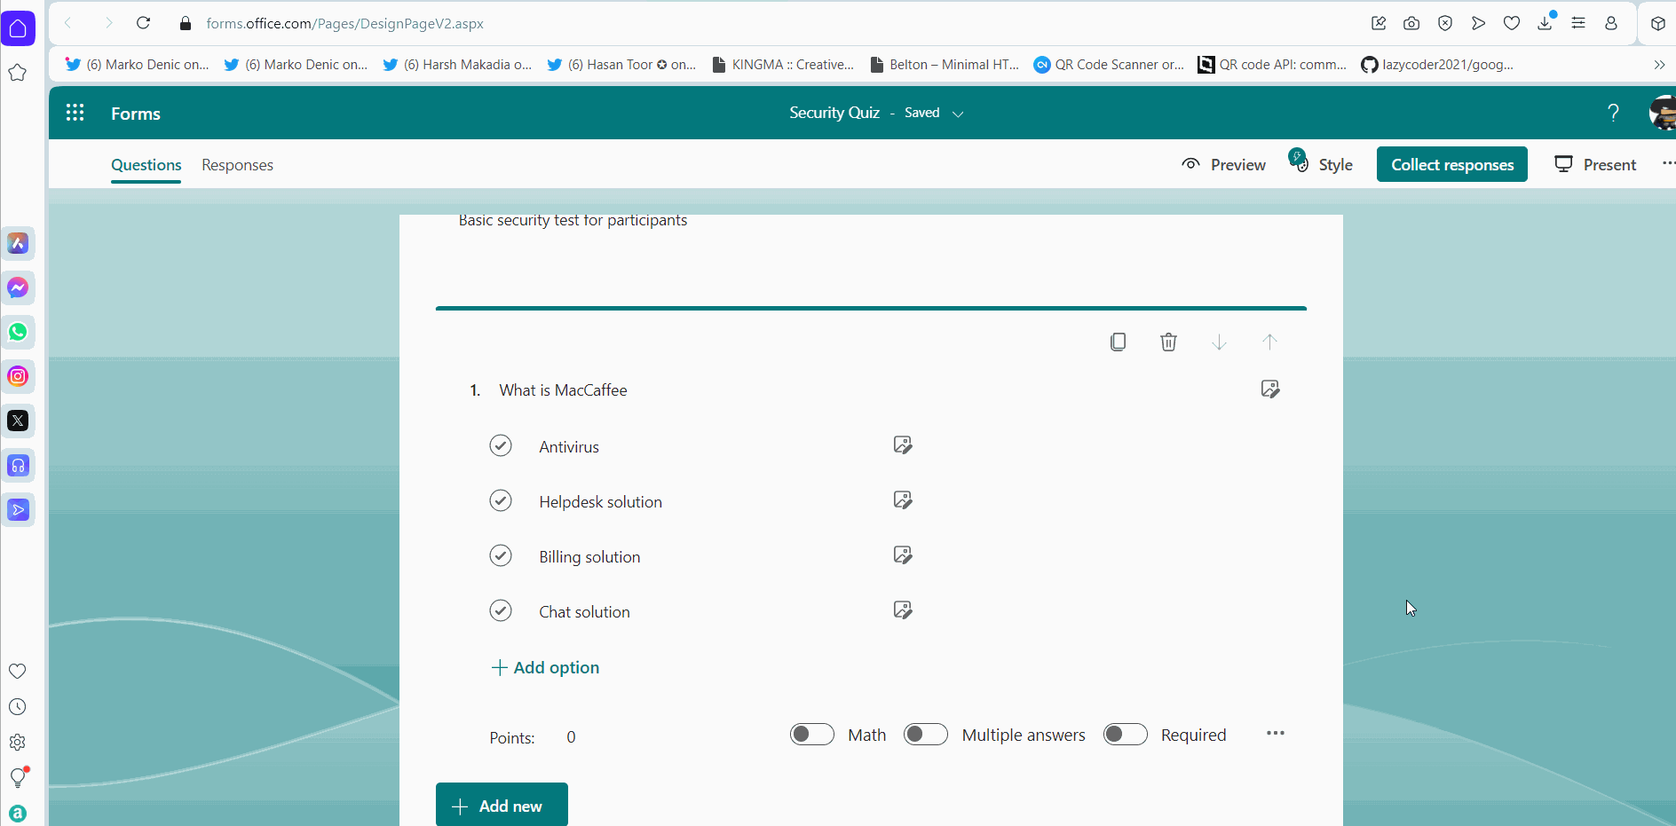Image resolution: width=1676 pixels, height=826 pixels.
Task: Edit the Points value field
Action: point(571,736)
